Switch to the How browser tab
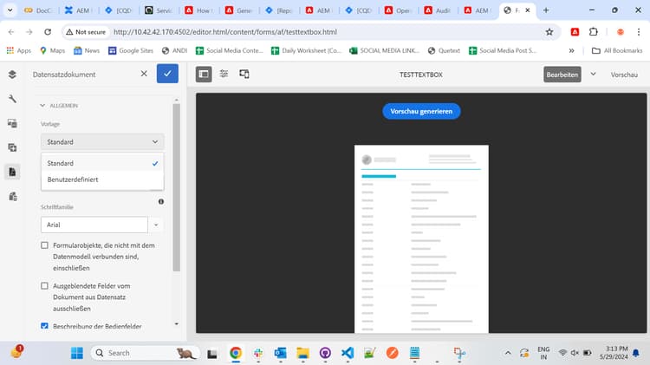650x365 pixels. [x=199, y=10]
